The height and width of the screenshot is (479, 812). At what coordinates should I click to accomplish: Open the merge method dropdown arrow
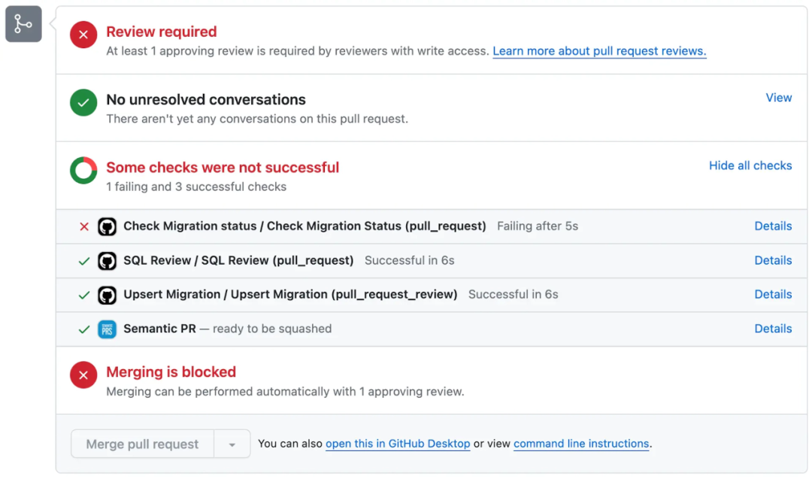(x=232, y=444)
